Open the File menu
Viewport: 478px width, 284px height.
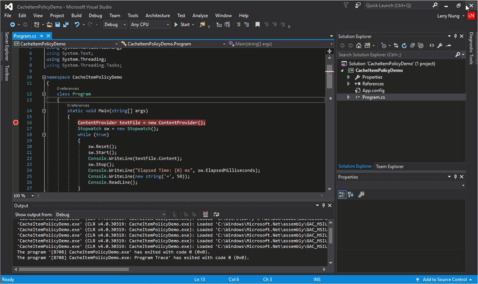(8, 15)
